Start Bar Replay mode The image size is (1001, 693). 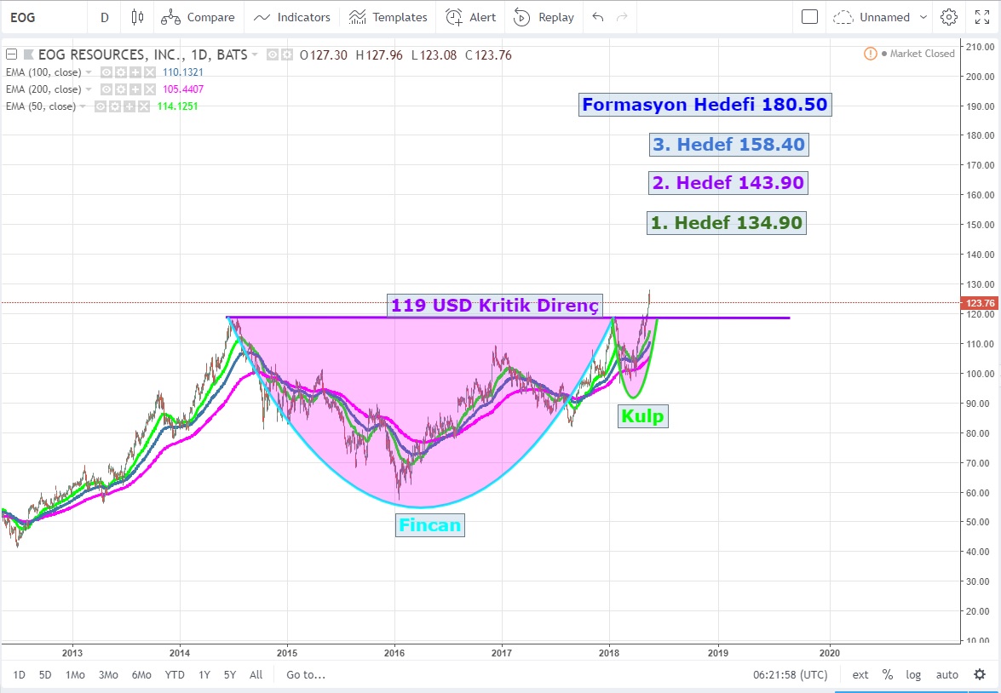coord(544,17)
